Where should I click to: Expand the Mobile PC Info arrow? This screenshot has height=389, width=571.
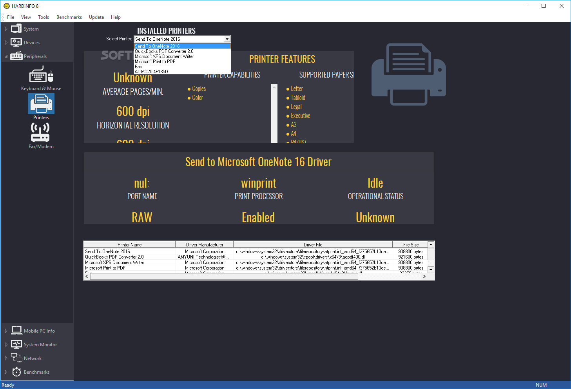click(x=6, y=331)
